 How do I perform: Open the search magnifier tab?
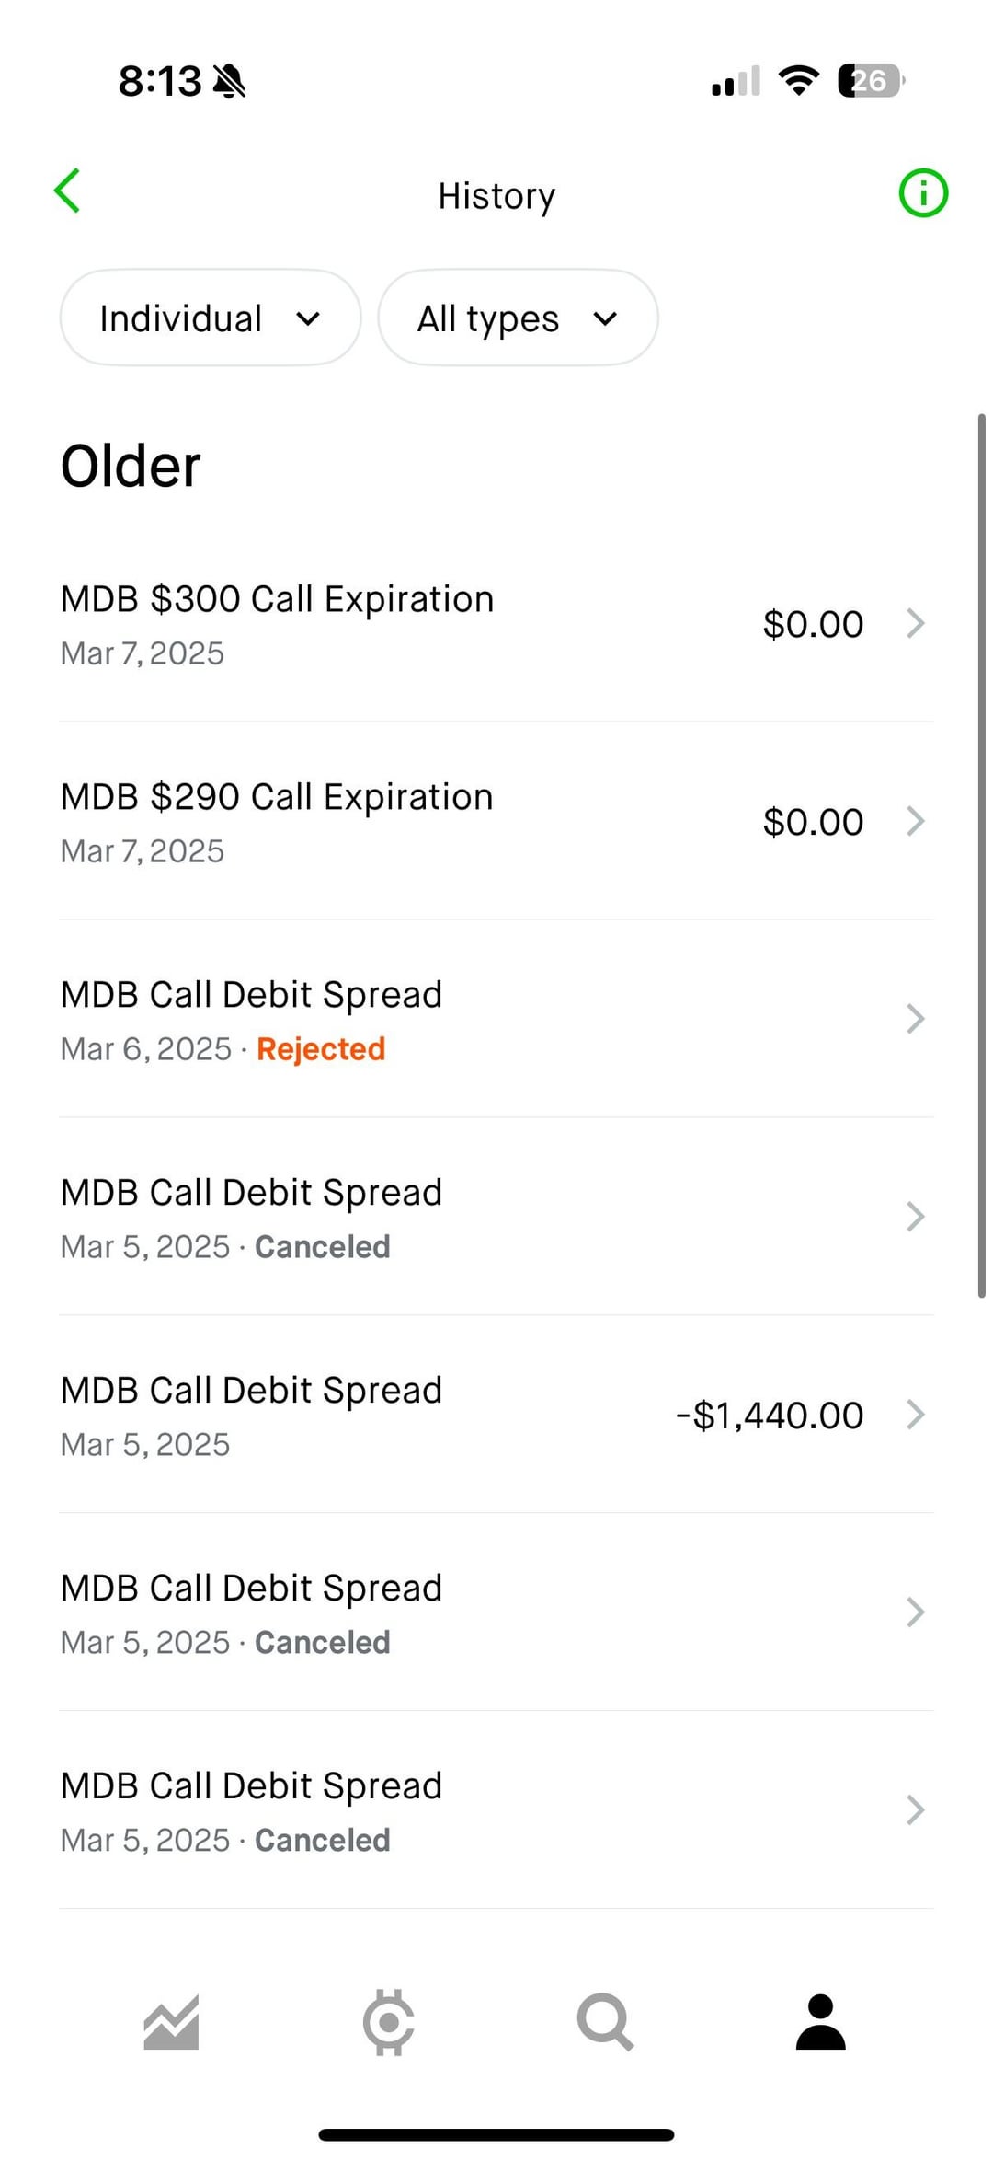click(605, 2022)
